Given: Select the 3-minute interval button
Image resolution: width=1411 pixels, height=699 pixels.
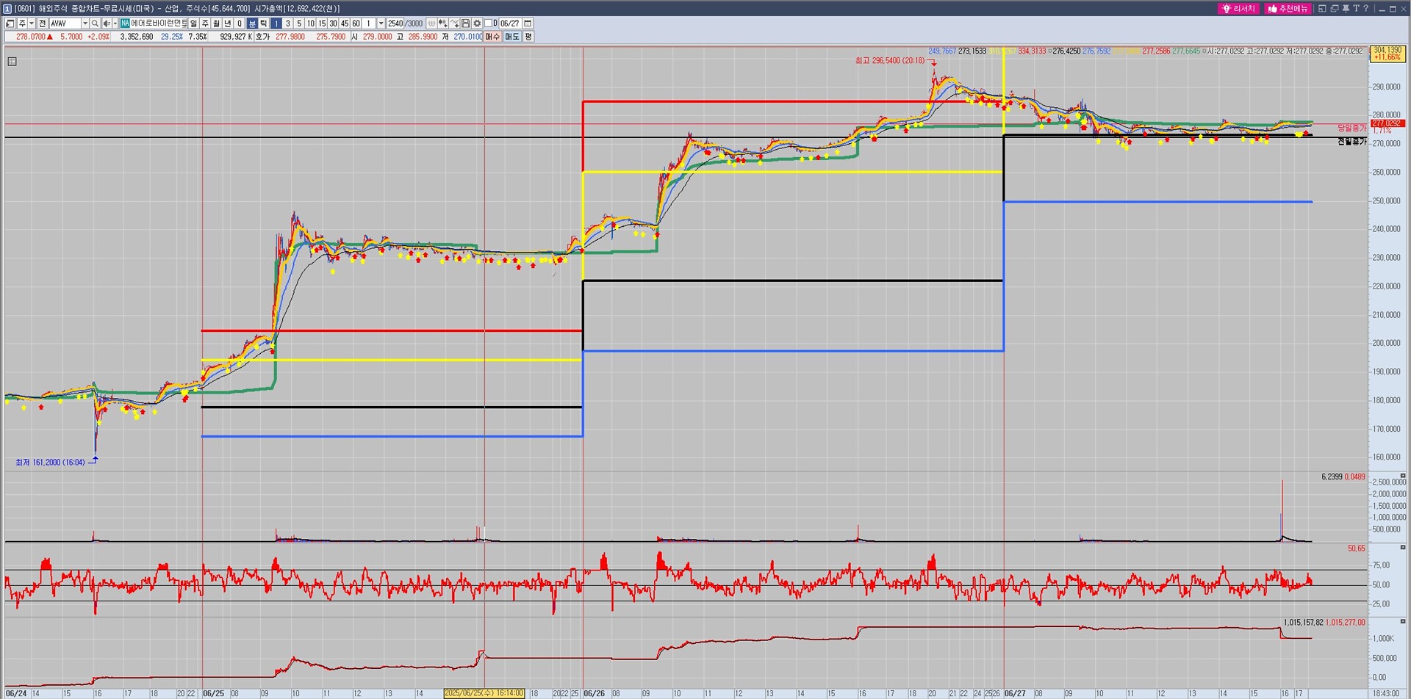Looking at the screenshot, I should (287, 23).
